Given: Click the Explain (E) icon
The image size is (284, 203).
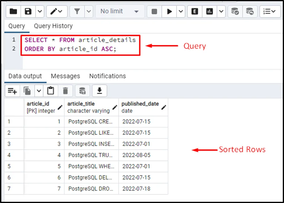Looking at the screenshot, I should pos(195,11).
